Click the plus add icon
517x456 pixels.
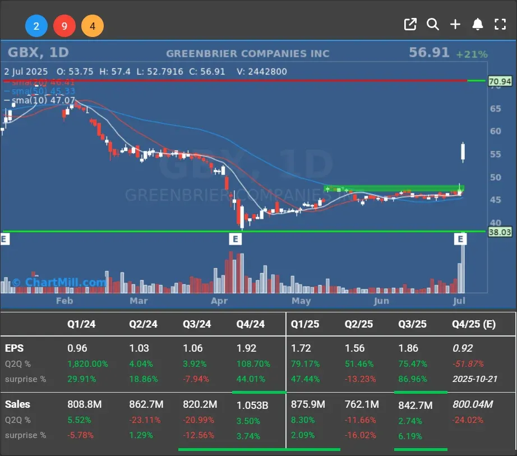(455, 25)
